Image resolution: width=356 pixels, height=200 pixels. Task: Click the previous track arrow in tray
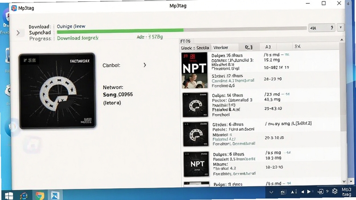303,192
